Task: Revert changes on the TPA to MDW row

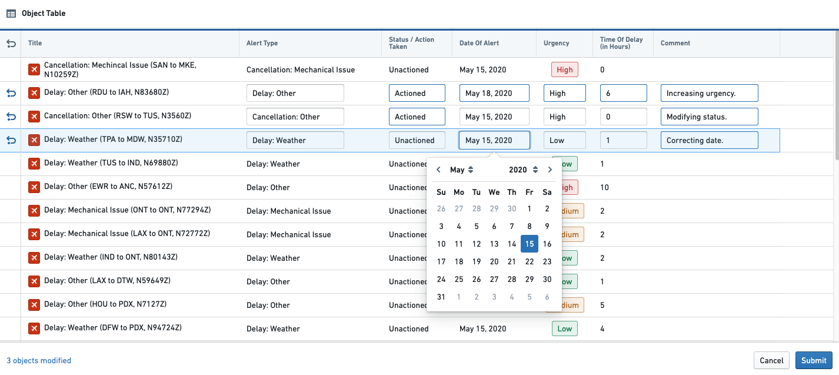Action: (x=11, y=140)
